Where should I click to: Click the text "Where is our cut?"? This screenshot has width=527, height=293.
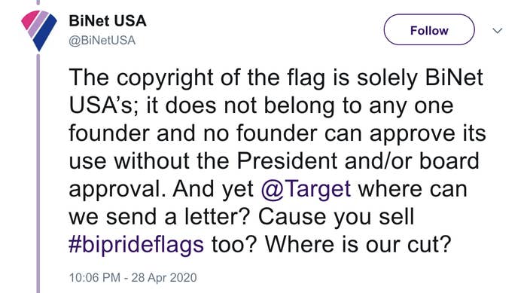(358, 244)
